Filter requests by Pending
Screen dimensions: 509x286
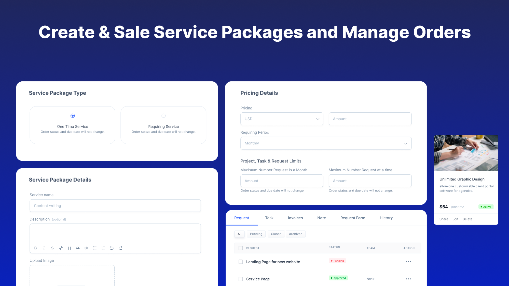256,234
